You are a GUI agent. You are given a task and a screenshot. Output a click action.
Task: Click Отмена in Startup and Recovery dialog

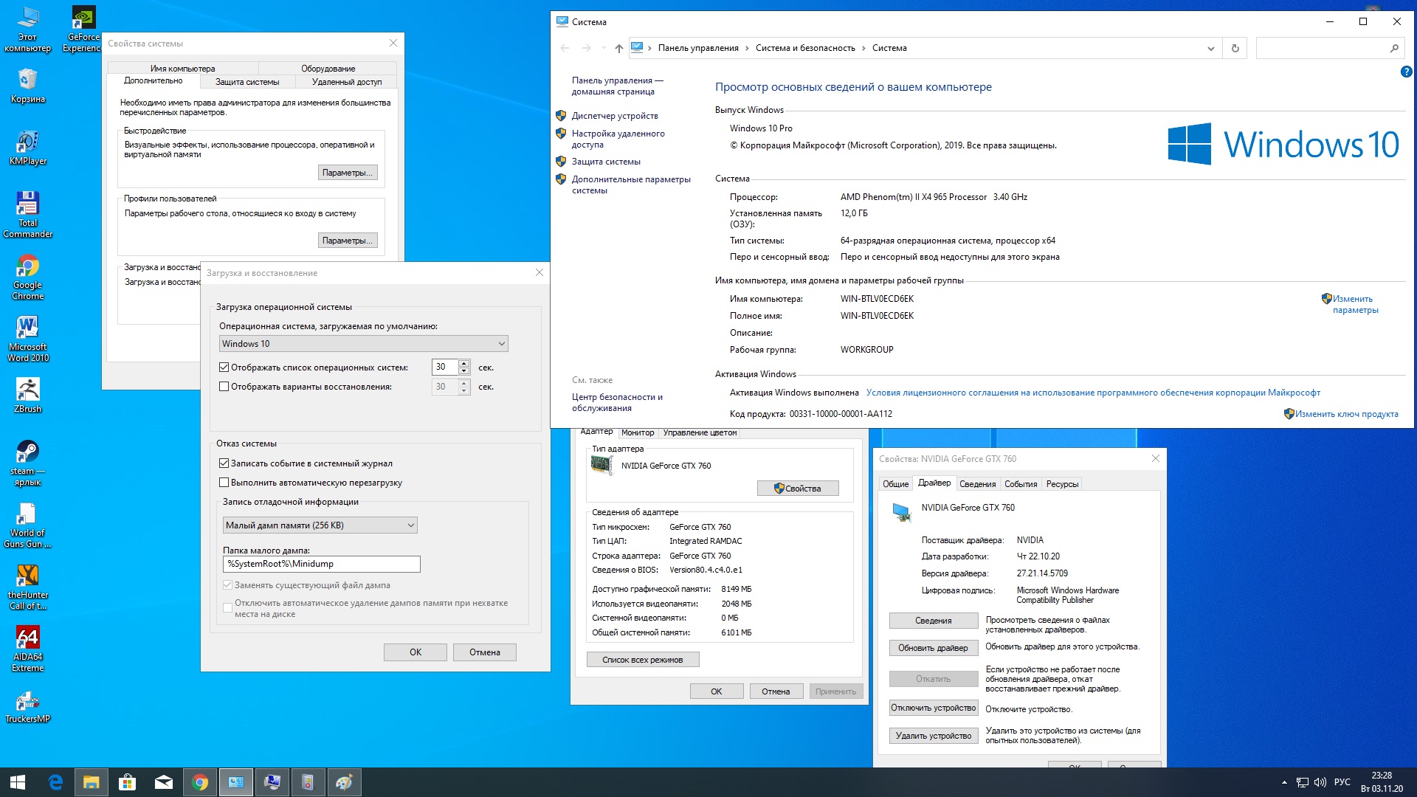click(485, 652)
